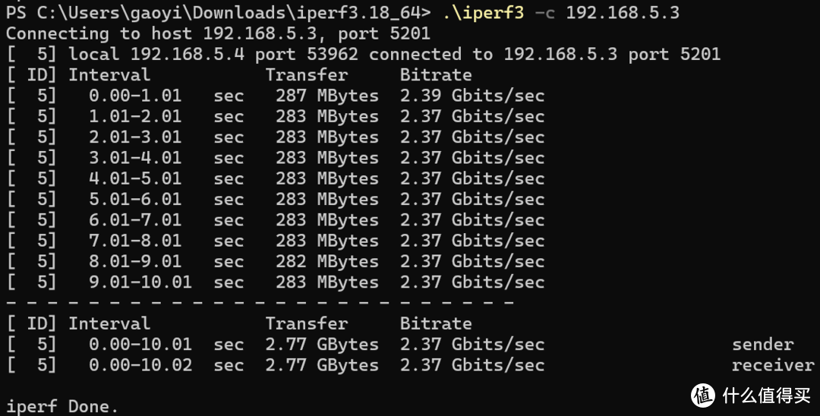Click the "receiver" label

click(773, 365)
